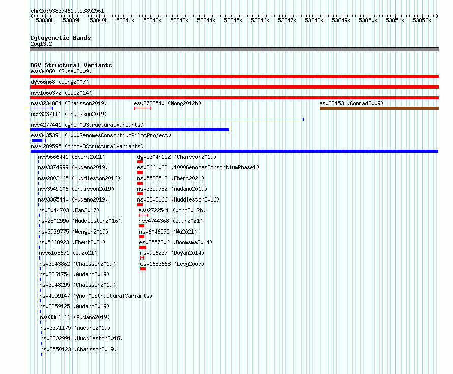This screenshot has height=374, width=453.
Task: Select esv3435391 1000GenomesConsortiumPilotProject label
Action: (101, 135)
